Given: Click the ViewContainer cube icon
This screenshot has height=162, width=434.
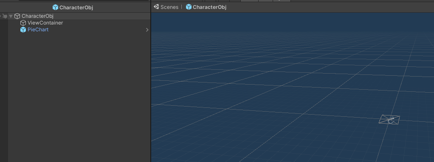Looking at the screenshot, I should click(x=23, y=23).
